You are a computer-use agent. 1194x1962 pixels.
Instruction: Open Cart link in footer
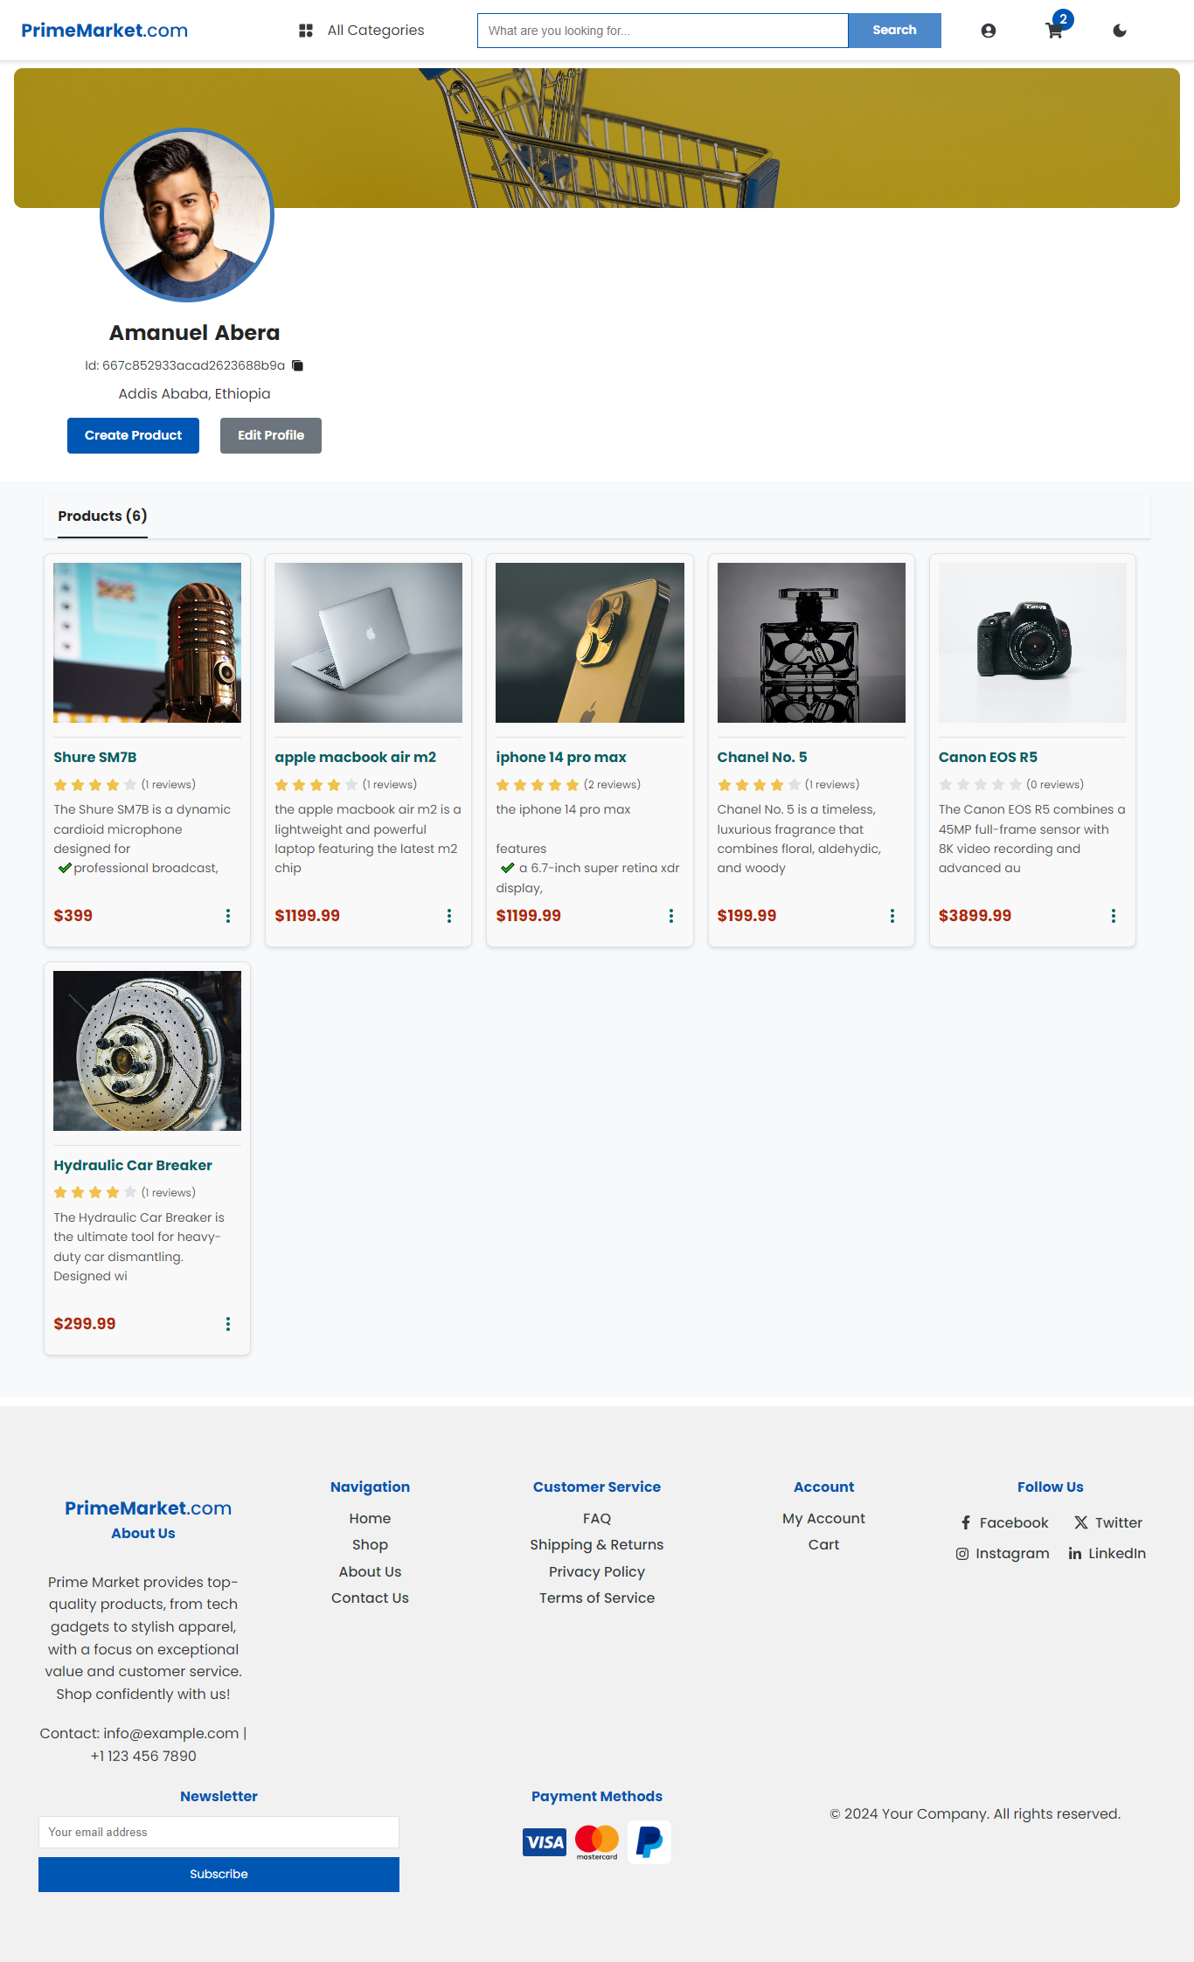click(823, 1545)
